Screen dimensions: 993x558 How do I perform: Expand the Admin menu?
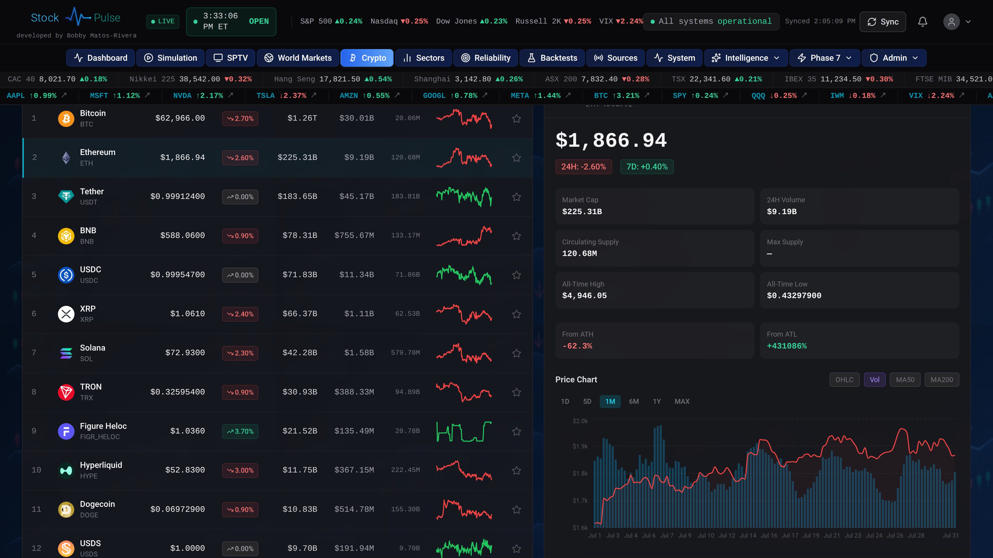pyautogui.click(x=894, y=58)
